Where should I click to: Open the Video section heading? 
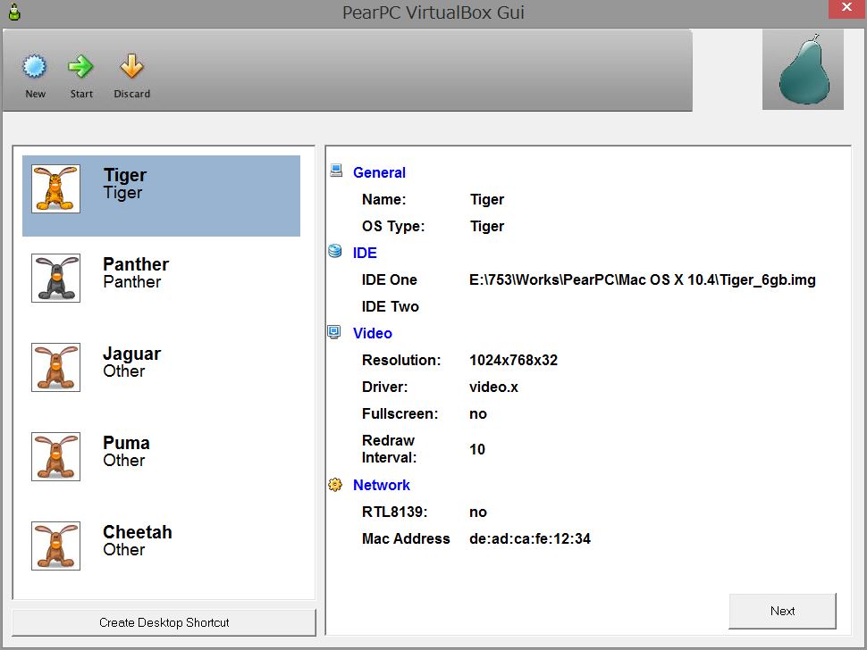(x=373, y=334)
